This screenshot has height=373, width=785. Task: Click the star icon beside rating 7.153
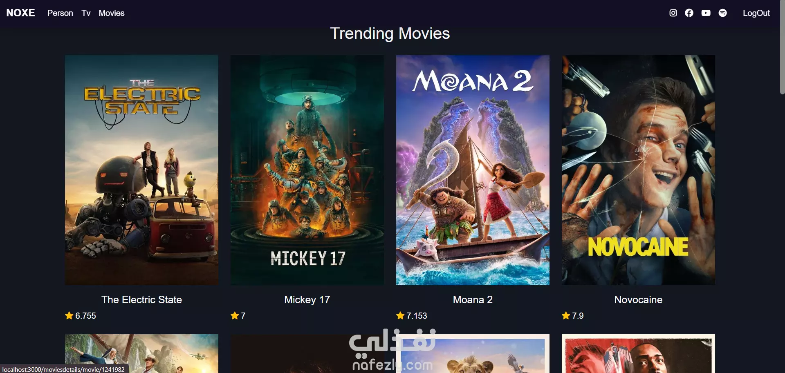[400, 315]
